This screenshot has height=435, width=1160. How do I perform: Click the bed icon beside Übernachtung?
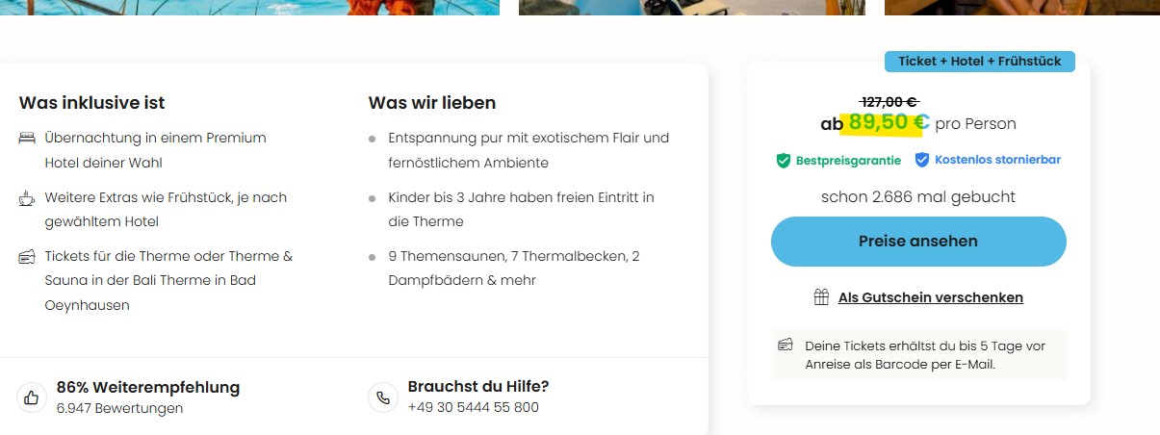tap(27, 139)
